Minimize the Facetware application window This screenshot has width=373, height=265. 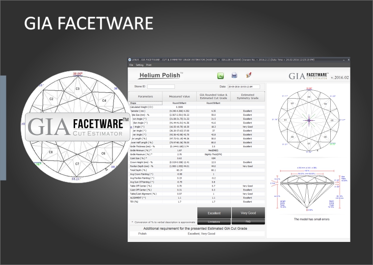[344, 60]
